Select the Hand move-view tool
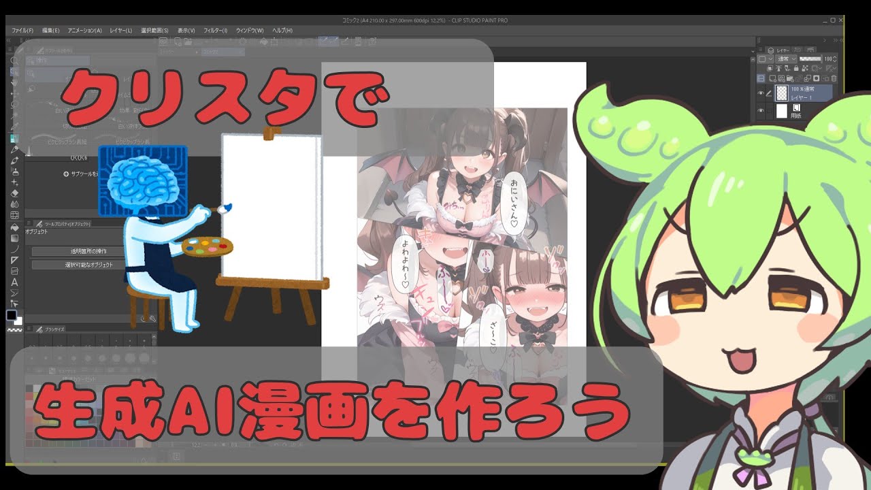The image size is (871, 490). [x=15, y=82]
